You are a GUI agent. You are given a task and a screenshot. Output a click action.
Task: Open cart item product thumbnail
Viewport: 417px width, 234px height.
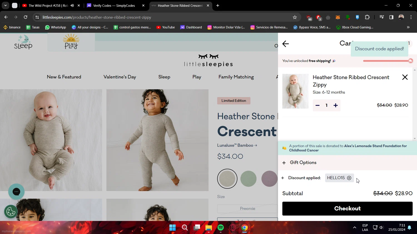pyautogui.click(x=295, y=91)
